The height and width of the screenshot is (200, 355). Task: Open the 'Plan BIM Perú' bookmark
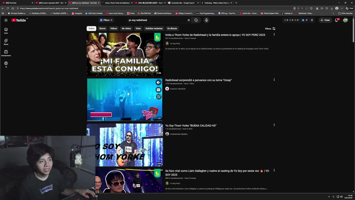coord(144,13)
